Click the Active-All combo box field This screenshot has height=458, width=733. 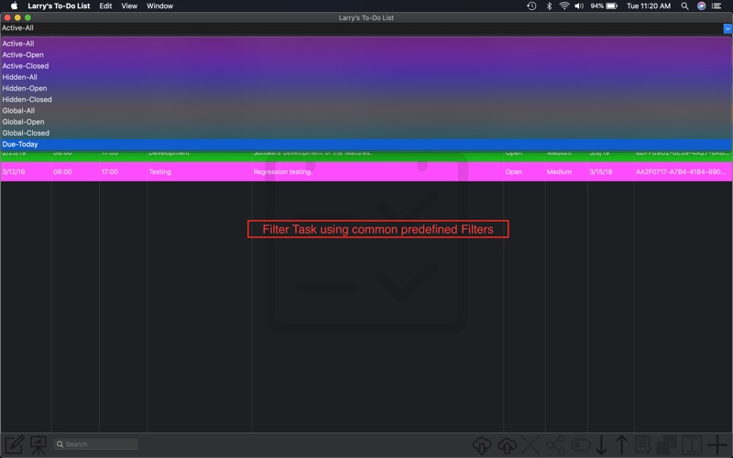coord(362,28)
